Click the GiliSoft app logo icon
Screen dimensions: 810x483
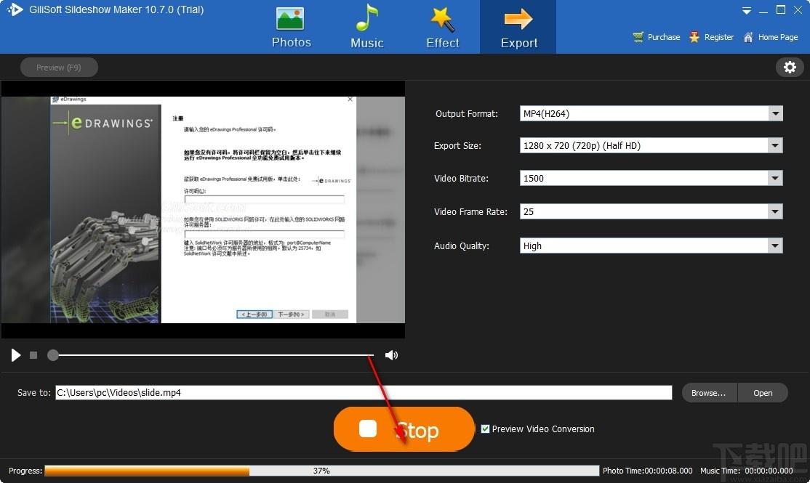pos(15,9)
